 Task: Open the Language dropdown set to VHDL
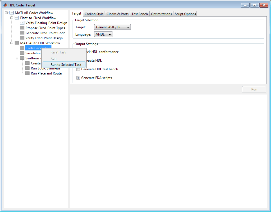point(103,34)
